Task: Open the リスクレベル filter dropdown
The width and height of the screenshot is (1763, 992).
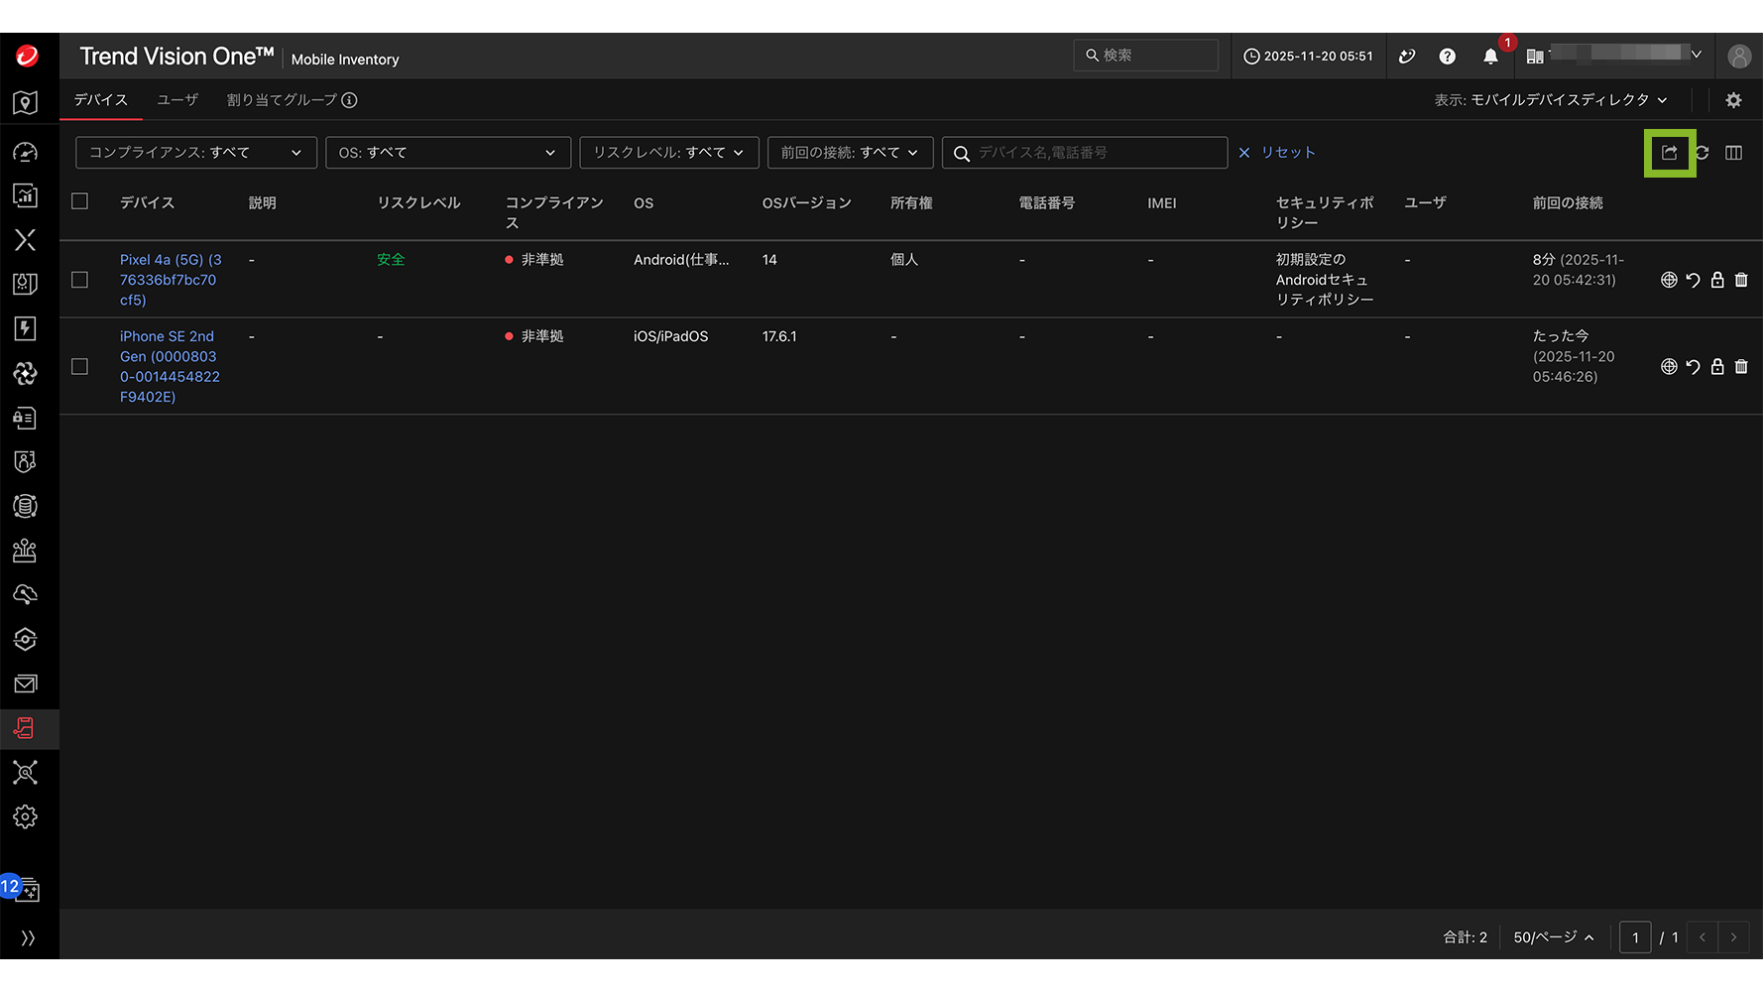Action: pos(668,153)
